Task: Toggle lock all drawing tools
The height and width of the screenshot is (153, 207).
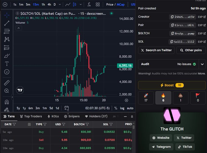Action: pos(7,109)
